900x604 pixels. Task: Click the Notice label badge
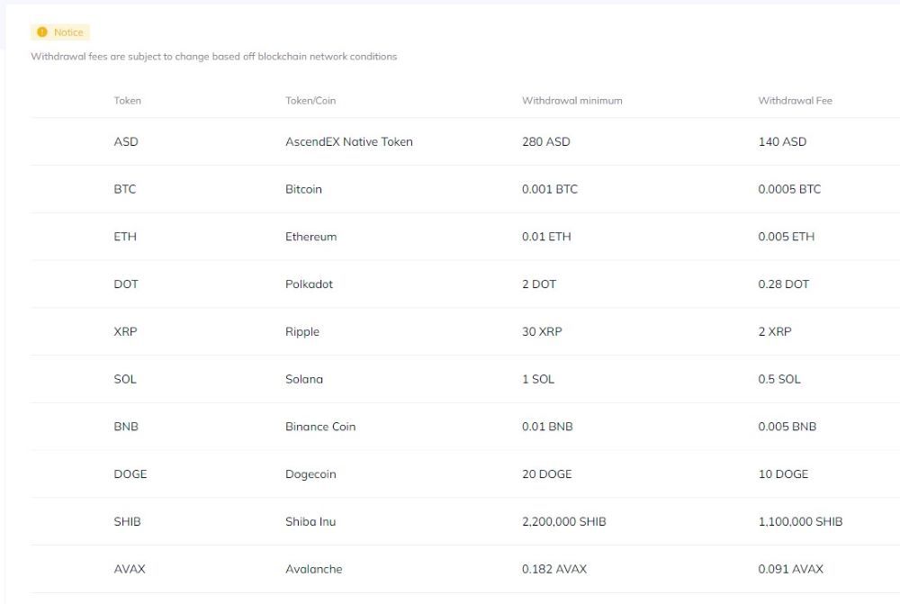[60, 32]
